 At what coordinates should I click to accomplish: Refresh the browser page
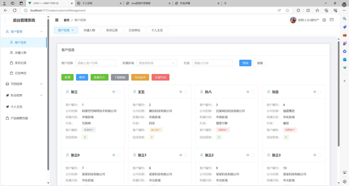pyautogui.click(x=15, y=10)
